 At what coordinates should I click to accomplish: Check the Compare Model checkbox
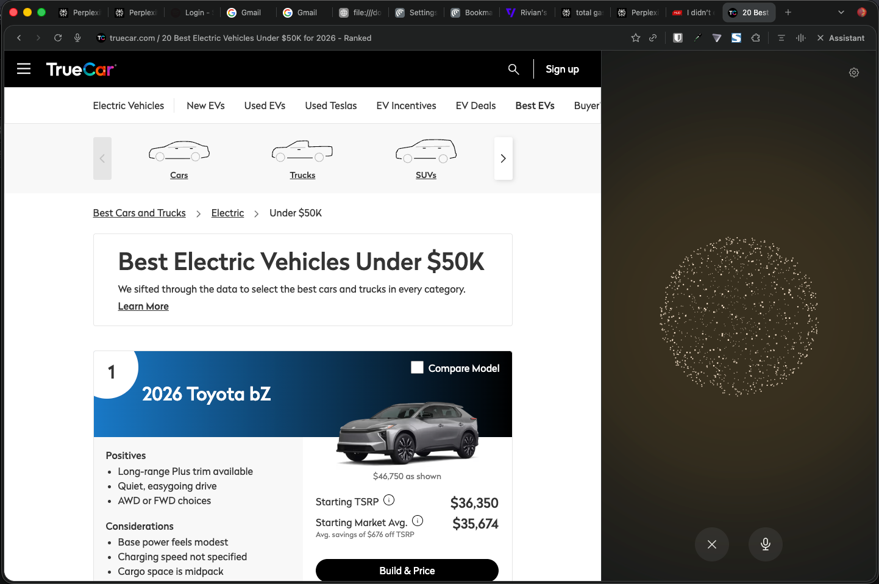point(417,368)
